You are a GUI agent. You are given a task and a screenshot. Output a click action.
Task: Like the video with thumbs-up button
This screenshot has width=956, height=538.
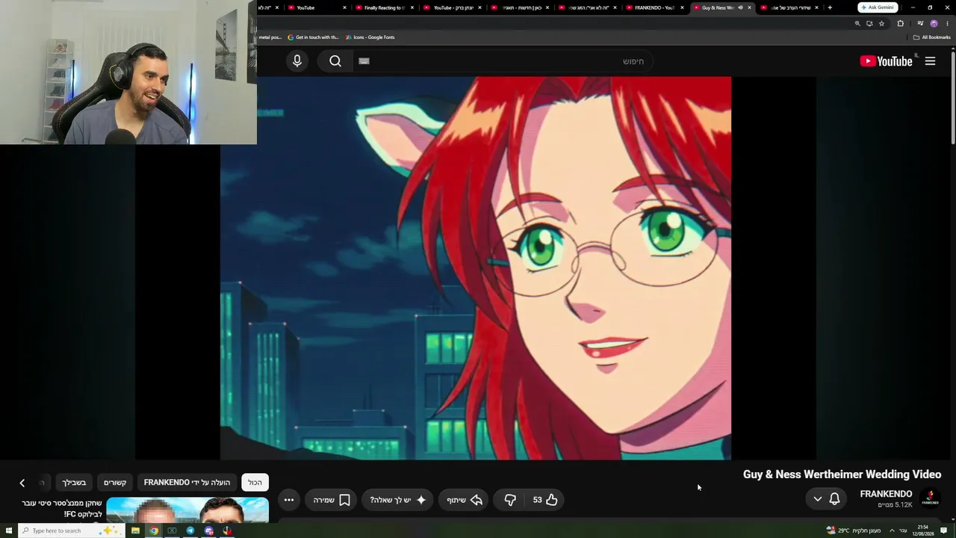[x=545, y=500]
